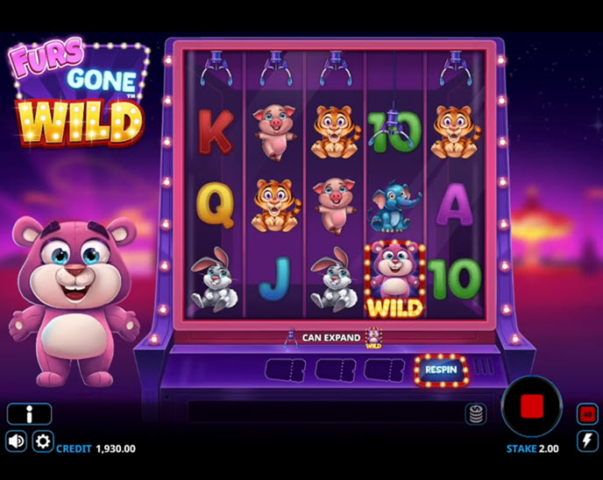Image resolution: width=603 pixels, height=480 pixels.
Task: Click the Furs Gone Wild logo
Action: [x=79, y=92]
